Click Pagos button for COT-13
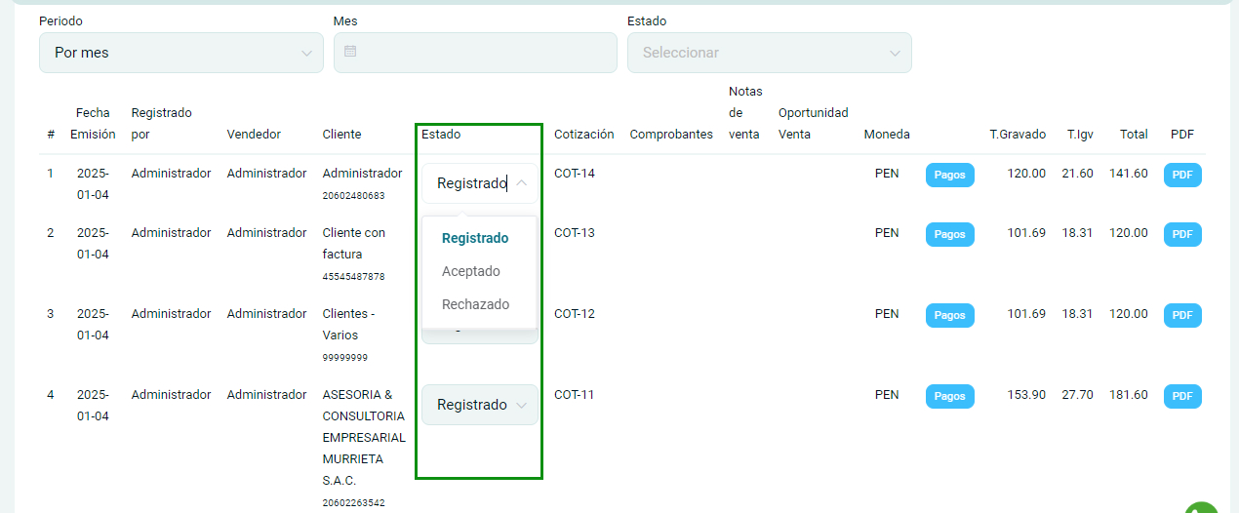1239x513 pixels. [x=949, y=235]
